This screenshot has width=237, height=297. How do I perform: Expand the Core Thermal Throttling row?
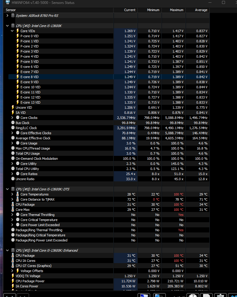12,215
